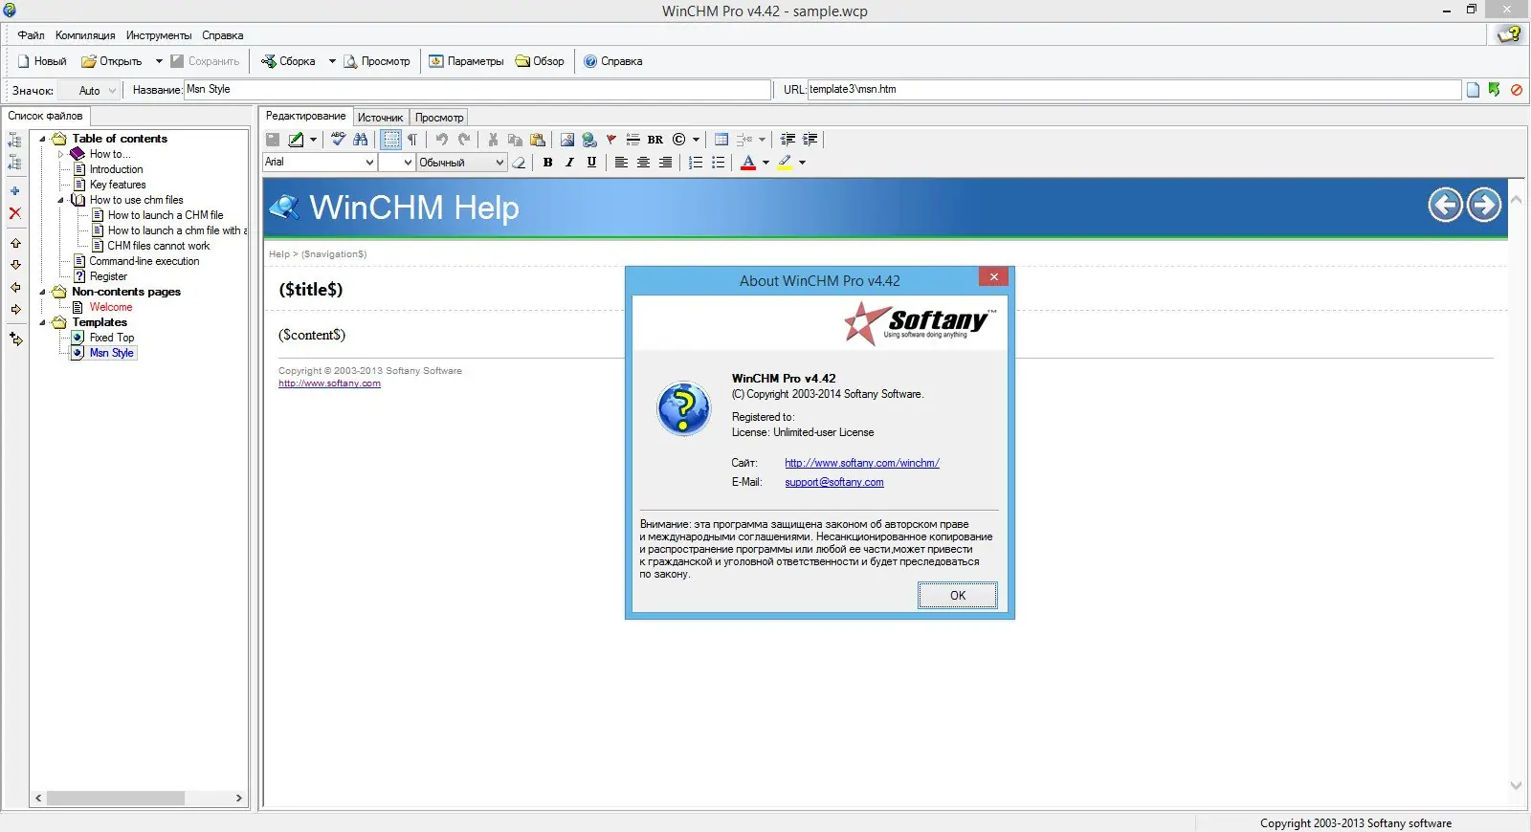Image resolution: width=1531 pixels, height=832 pixels.
Task: Delete the item with the red X
Action: [15, 213]
